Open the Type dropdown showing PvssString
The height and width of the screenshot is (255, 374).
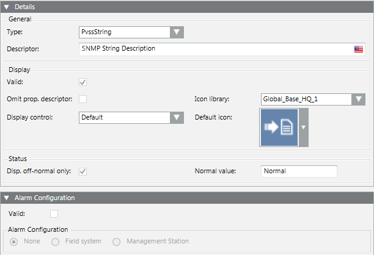click(177, 32)
